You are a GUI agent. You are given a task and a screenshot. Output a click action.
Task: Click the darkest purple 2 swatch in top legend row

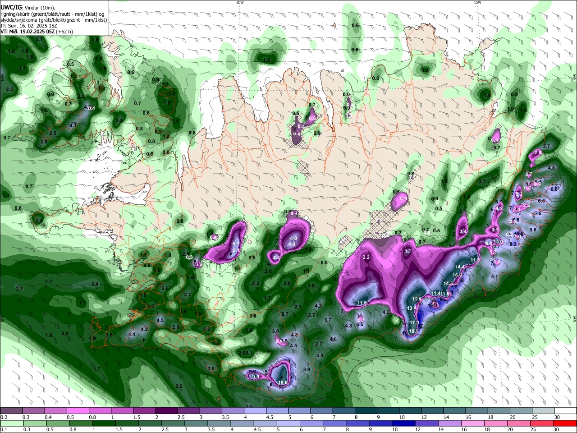(x=166, y=411)
